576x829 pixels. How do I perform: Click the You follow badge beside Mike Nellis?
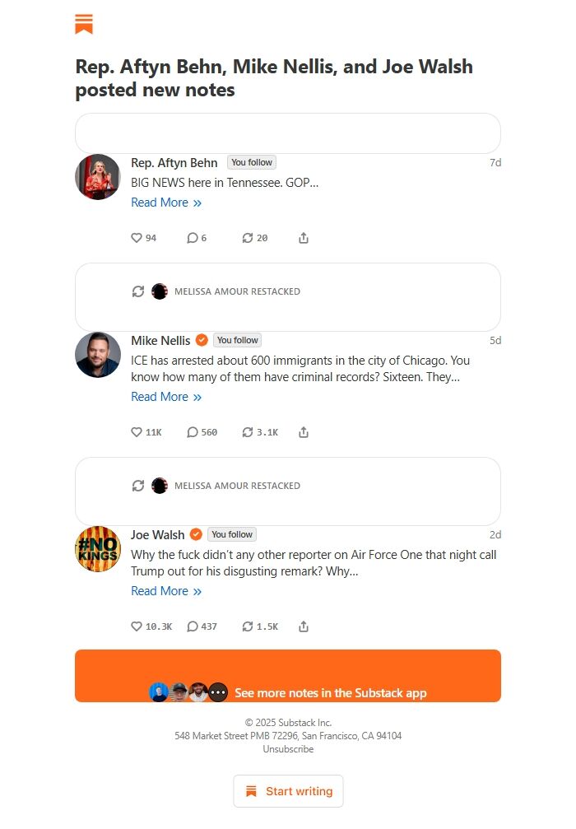[237, 339]
